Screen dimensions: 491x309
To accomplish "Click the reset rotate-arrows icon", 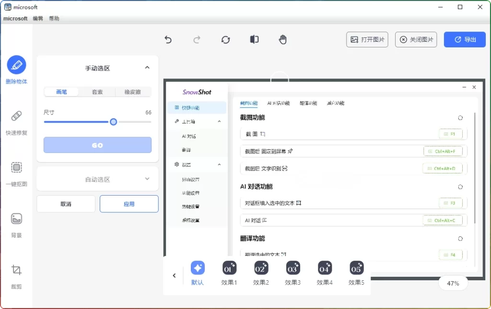I will (225, 40).
